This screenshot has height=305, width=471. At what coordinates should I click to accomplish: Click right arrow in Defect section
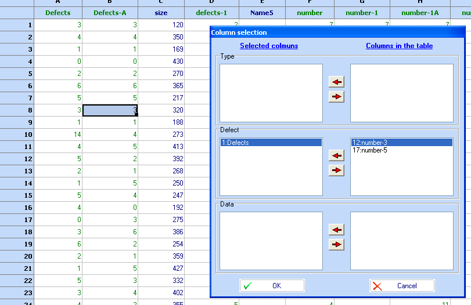point(336,170)
